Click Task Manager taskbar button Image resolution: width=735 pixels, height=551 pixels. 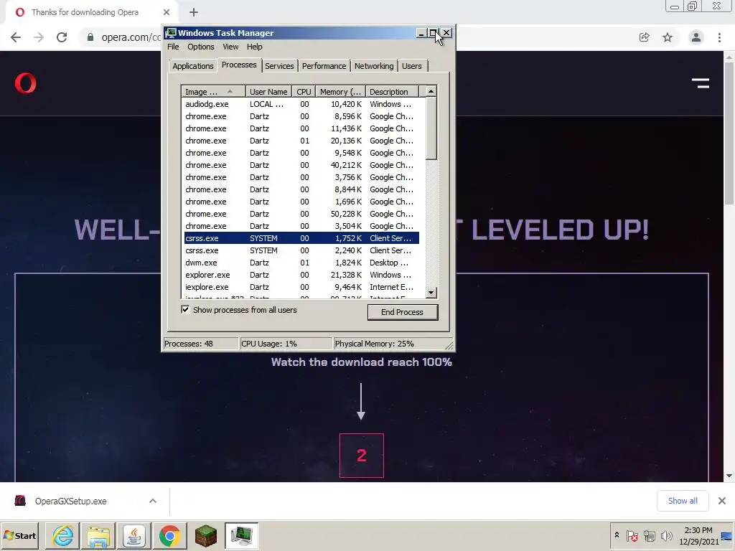pos(241,535)
